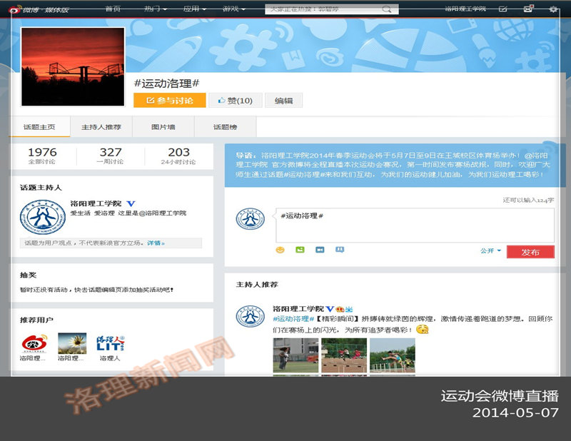Open the settings gear in top bar
This screenshot has height=441, width=571.
click(x=553, y=9)
